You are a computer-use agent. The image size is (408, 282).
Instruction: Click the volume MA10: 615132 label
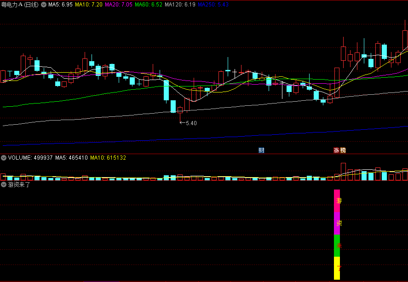(108, 158)
